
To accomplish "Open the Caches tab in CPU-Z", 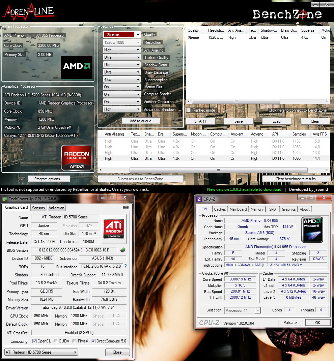I will coord(220,209).
